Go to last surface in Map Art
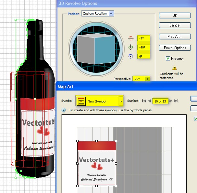The width and height of the screenshot is (197, 193). [176, 101]
